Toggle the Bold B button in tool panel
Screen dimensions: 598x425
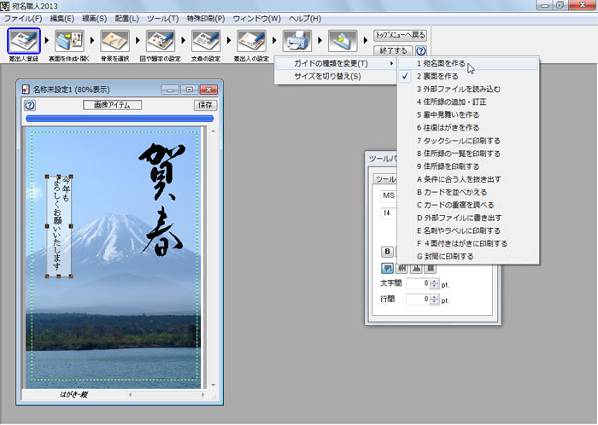click(387, 251)
